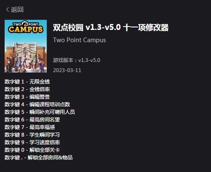
Task: Click the back chevron arrow icon
Action: 8,10
